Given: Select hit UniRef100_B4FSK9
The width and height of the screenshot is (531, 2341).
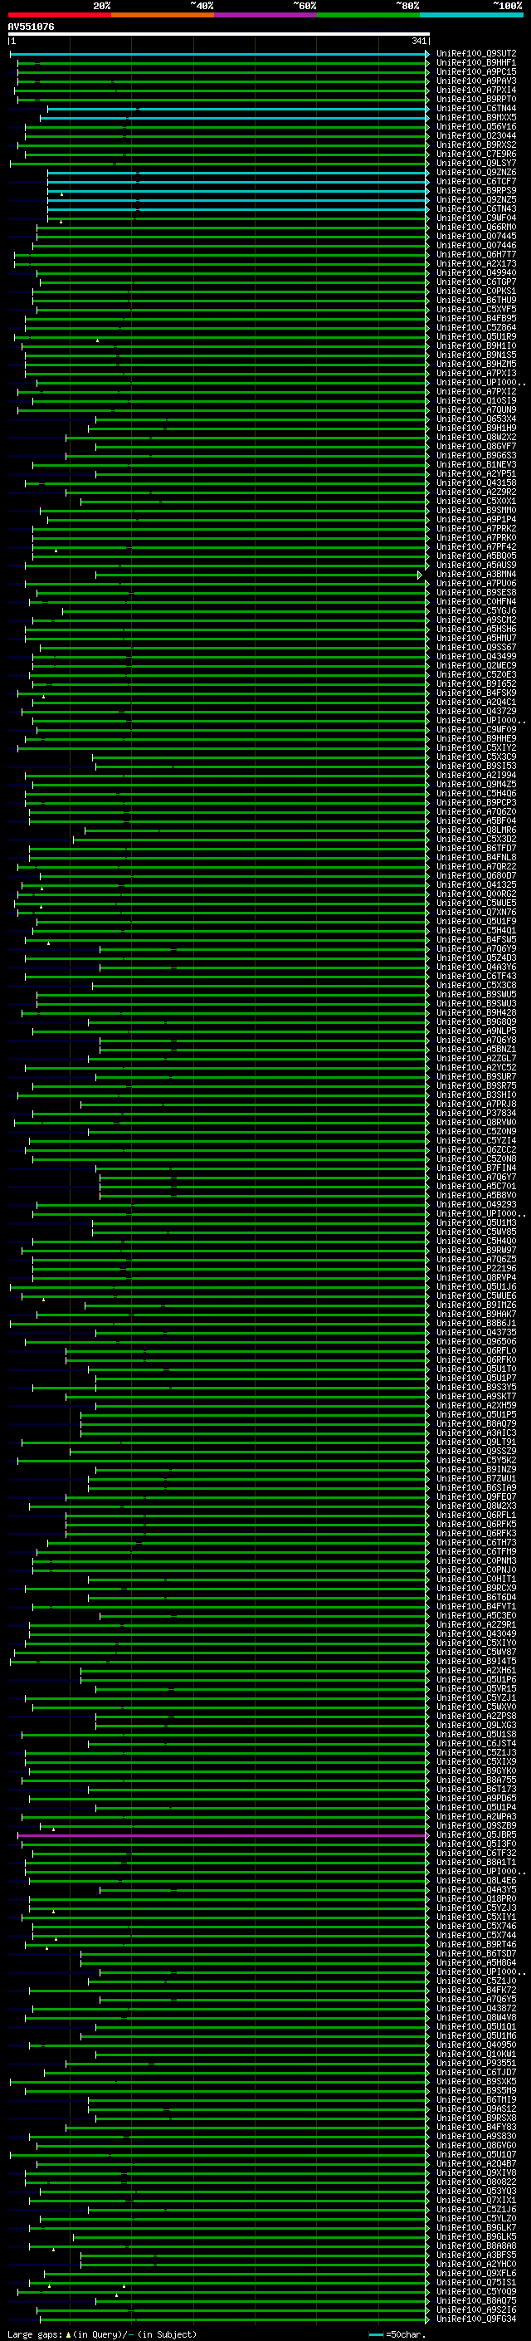Looking at the screenshot, I should click(476, 693).
